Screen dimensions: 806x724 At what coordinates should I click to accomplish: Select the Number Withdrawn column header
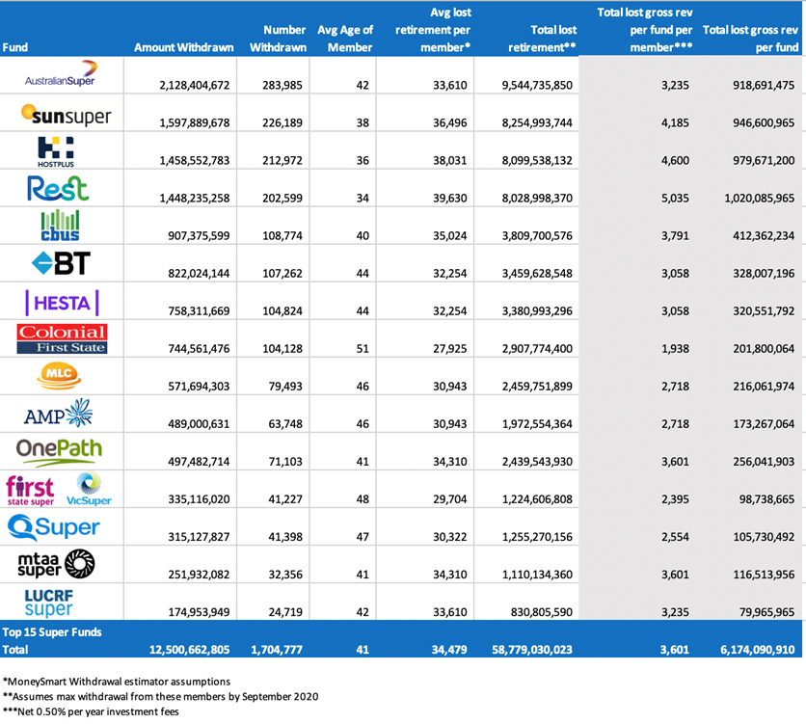pyautogui.click(x=278, y=39)
